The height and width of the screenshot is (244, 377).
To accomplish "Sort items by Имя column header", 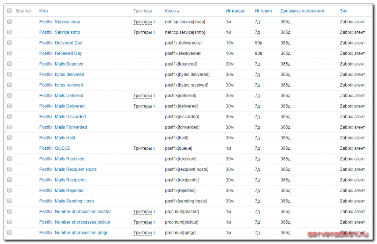I will [43, 11].
